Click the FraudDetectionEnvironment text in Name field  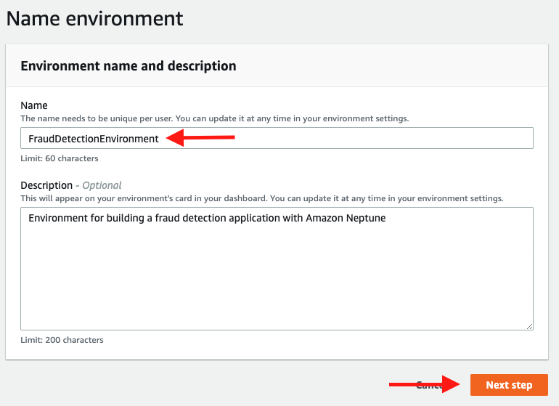pos(93,139)
